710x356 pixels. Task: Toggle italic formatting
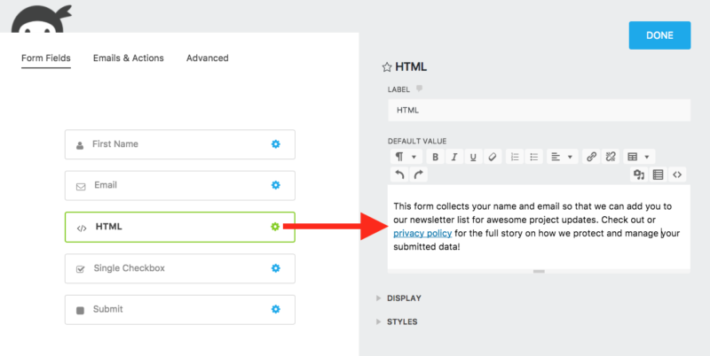454,157
